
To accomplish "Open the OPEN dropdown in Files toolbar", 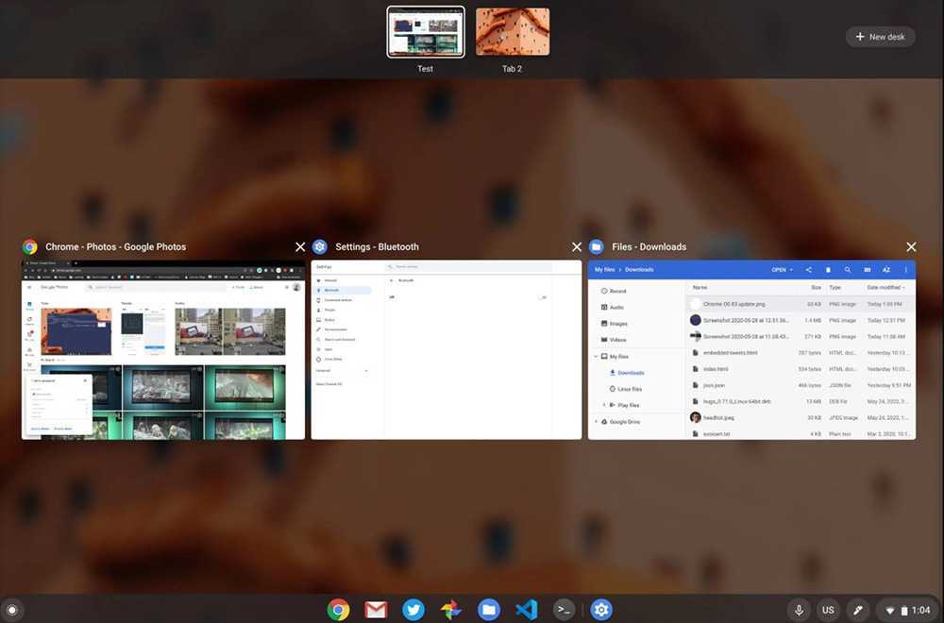I will click(782, 270).
